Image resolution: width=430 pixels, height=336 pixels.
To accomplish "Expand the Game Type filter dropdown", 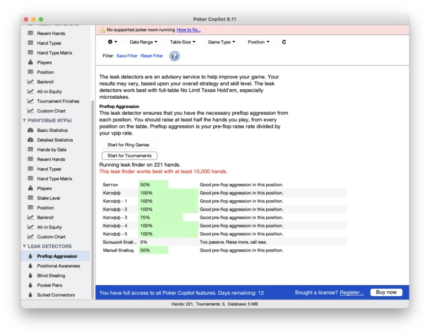I will (x=222, y=42).
